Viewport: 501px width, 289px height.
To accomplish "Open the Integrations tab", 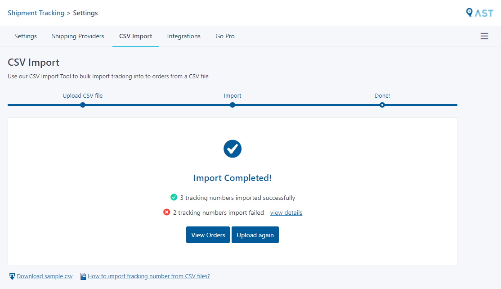I will click(183, 36).
